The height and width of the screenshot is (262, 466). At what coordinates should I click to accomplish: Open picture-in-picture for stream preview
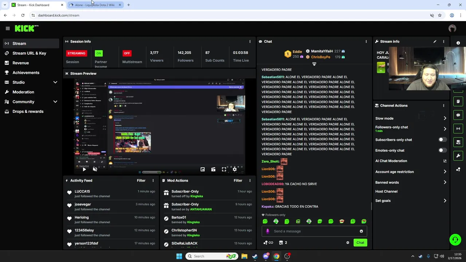(202, 169)
